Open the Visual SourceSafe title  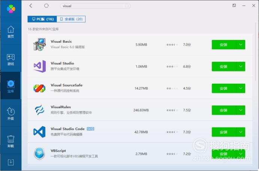(67, 85)
